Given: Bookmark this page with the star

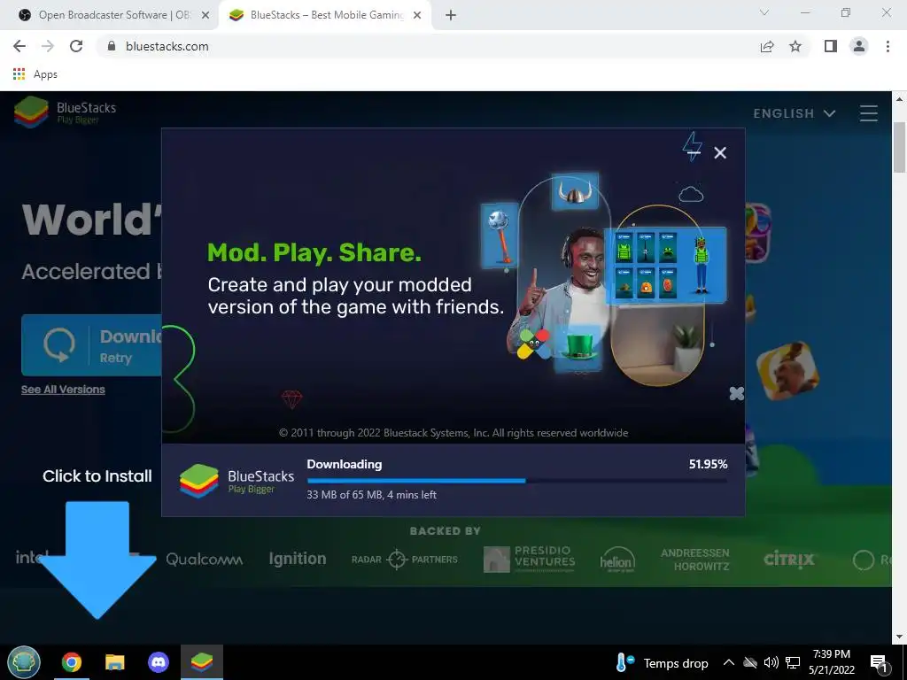Looking at the screenshot, I should [x=795, y=46].
